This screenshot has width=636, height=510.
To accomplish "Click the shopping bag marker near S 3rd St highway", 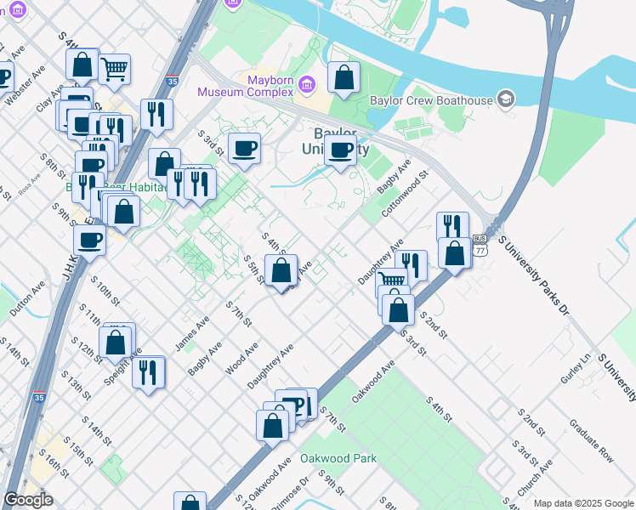I will pos(398,311).
